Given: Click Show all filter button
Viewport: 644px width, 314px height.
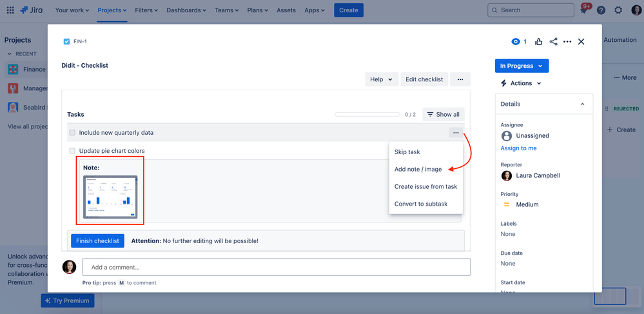Looking at the screenshot, I should click(444, 114).
